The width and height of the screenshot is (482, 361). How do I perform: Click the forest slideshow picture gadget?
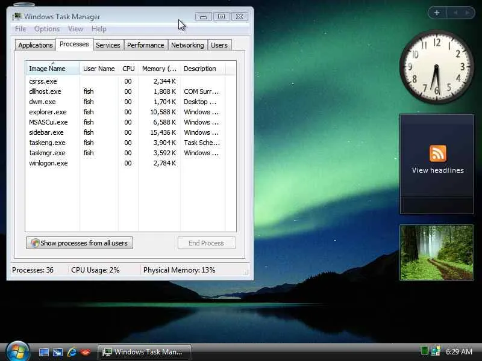coord(436,252)
